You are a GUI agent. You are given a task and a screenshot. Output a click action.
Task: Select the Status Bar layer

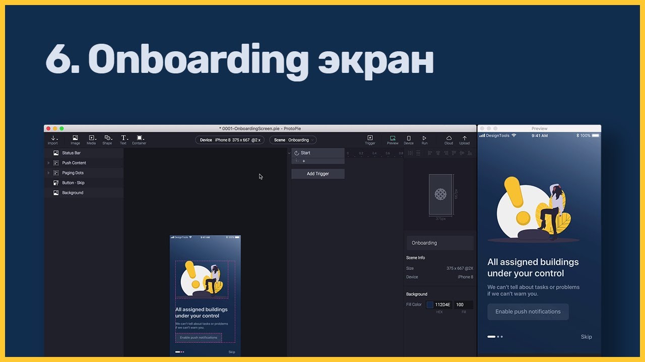point(84,153)
